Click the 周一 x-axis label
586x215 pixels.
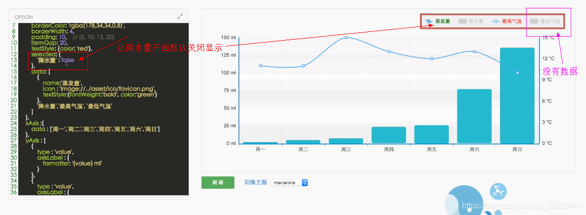pyautogui.click(x=261, y=150)
